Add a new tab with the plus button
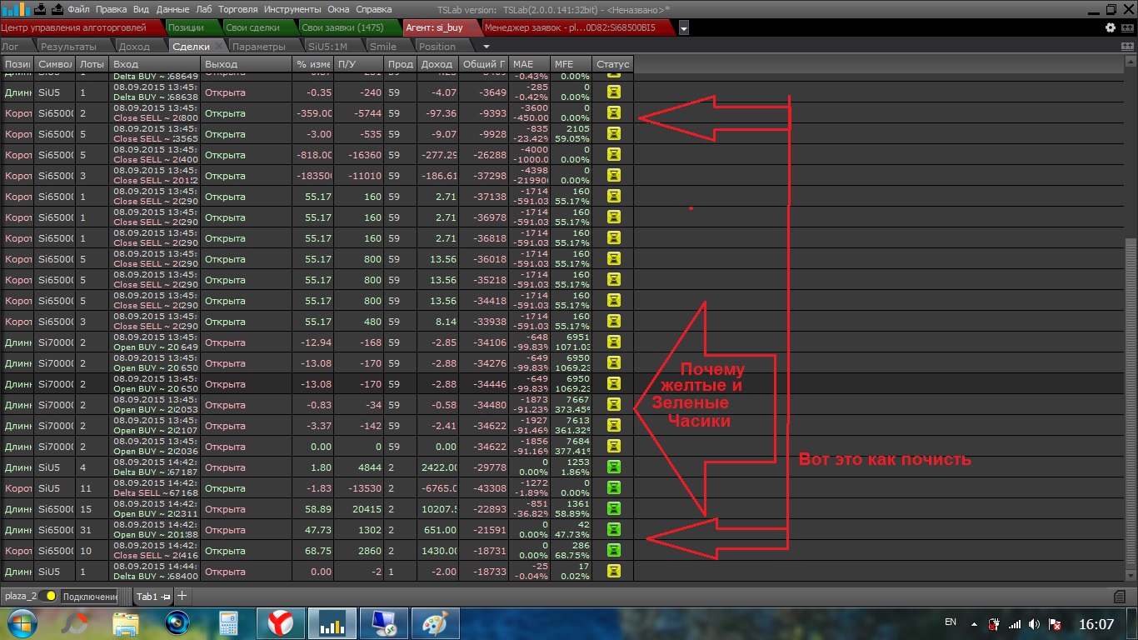 coord(182,597)
